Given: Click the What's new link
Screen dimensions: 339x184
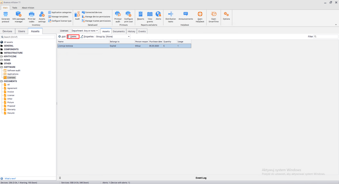Looking at the screenshot, I should tap(10, 179).
